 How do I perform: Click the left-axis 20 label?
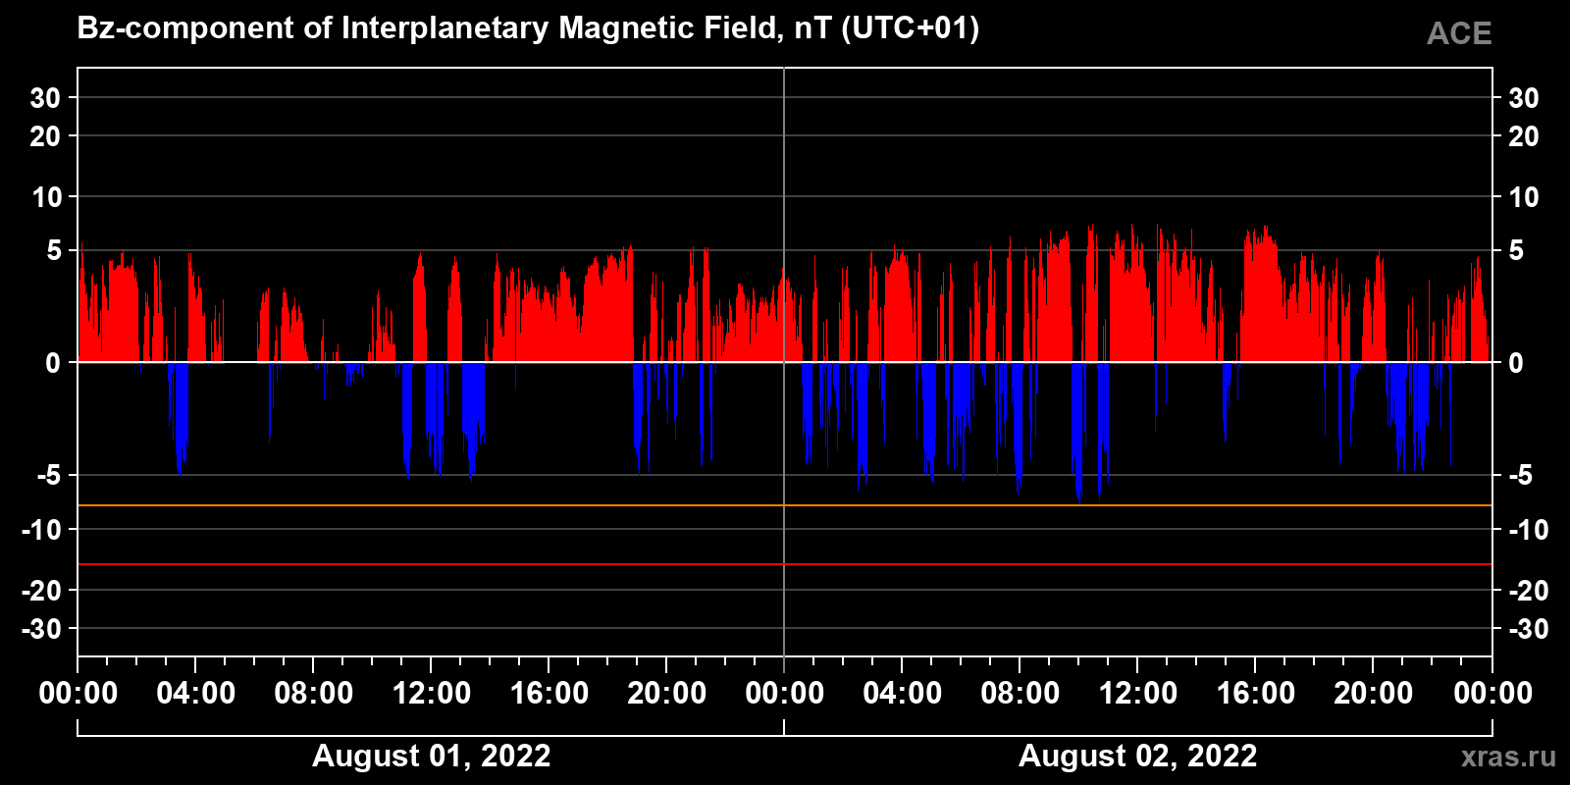tap(46, 136)
